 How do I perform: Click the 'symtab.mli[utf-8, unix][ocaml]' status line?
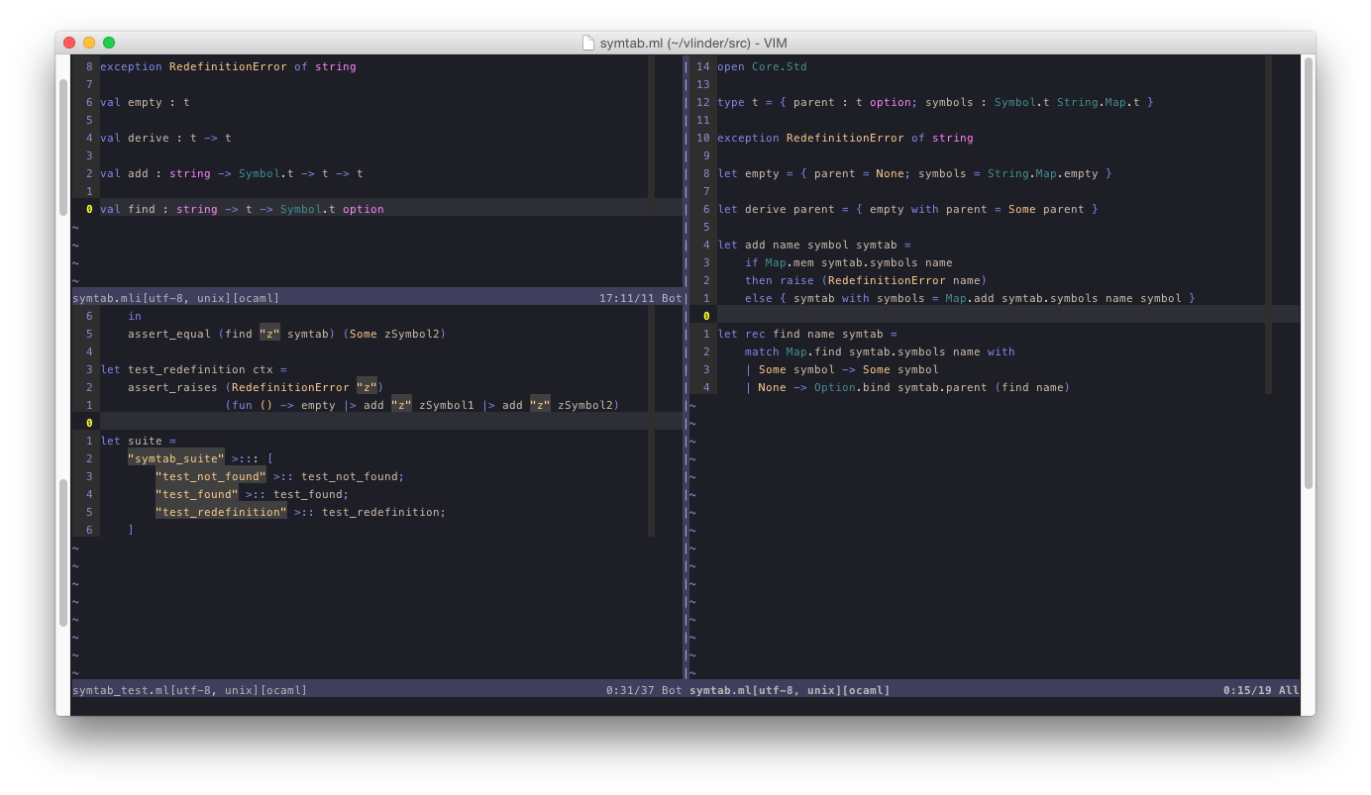(175, 298)
